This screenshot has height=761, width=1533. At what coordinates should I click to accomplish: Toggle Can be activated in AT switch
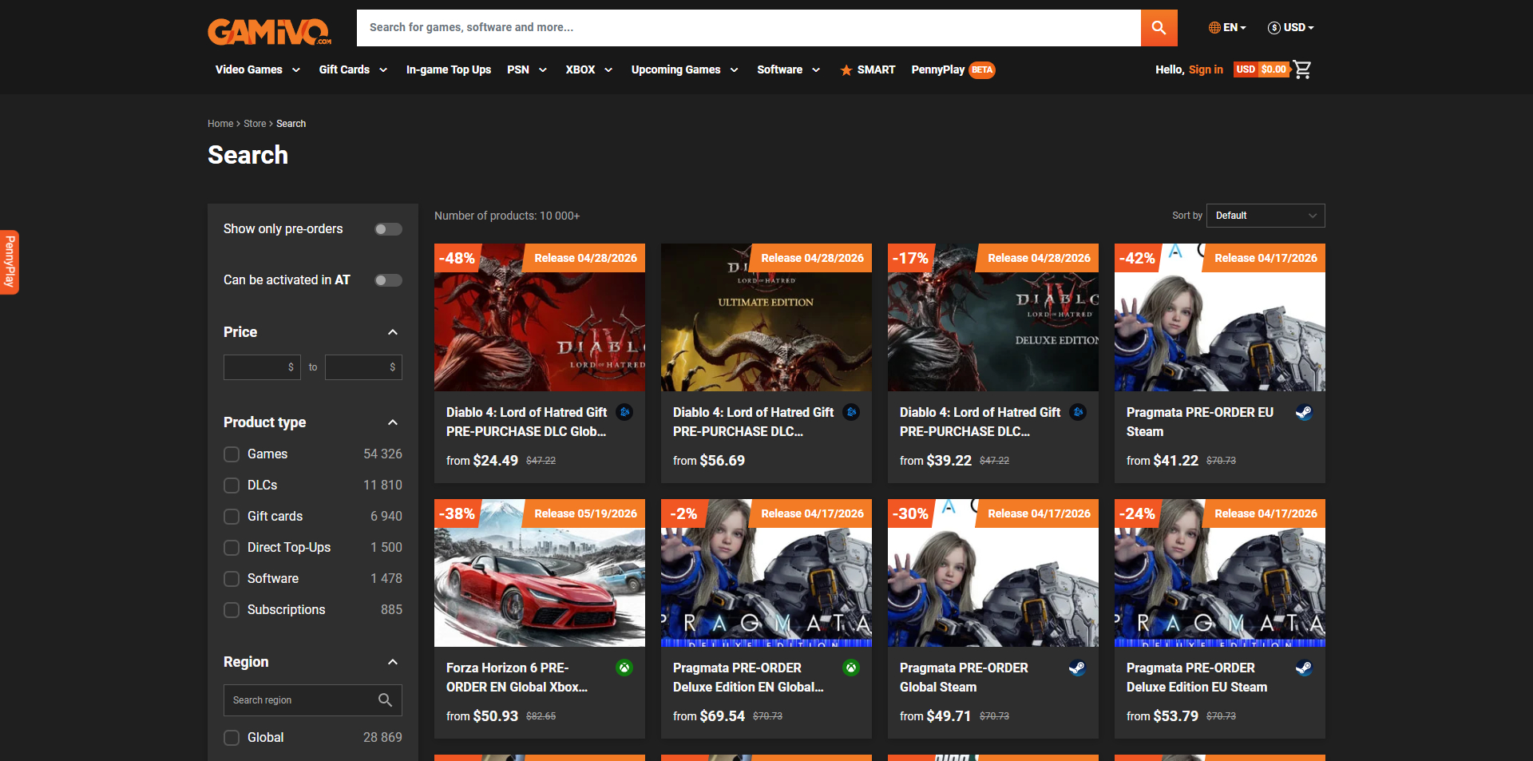pos(389,280)
